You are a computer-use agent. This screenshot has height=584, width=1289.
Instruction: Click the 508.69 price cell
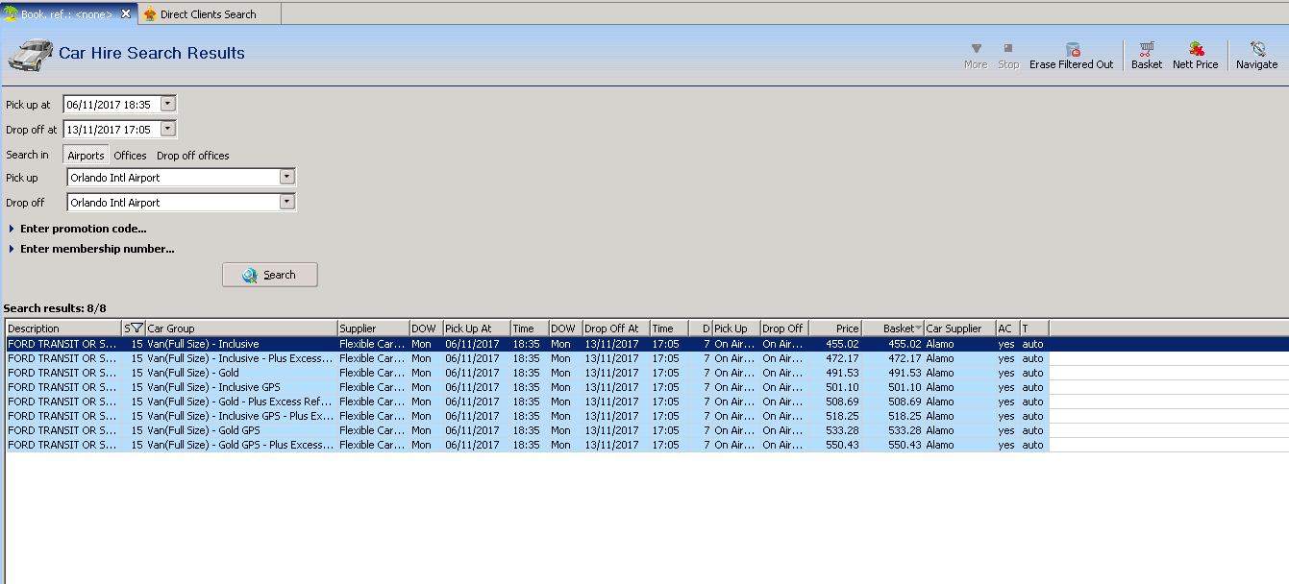tap(835, 401)
